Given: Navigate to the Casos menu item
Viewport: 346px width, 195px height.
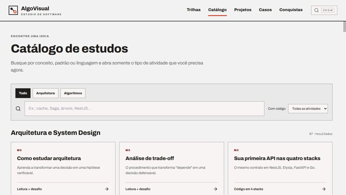Looking at the screenshot, I should (265, 10).
